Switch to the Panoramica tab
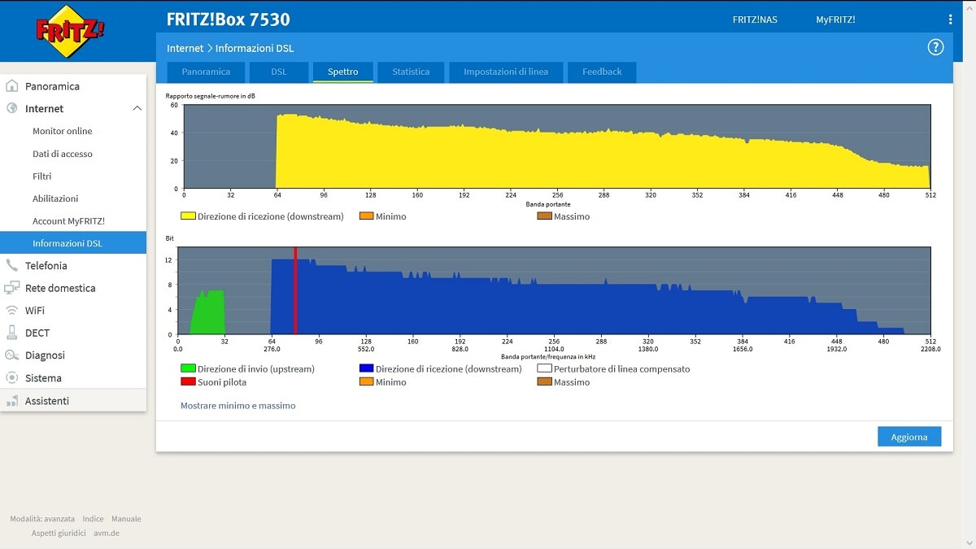This screenshot has height=549, width=976. click(x=206, y=72)
